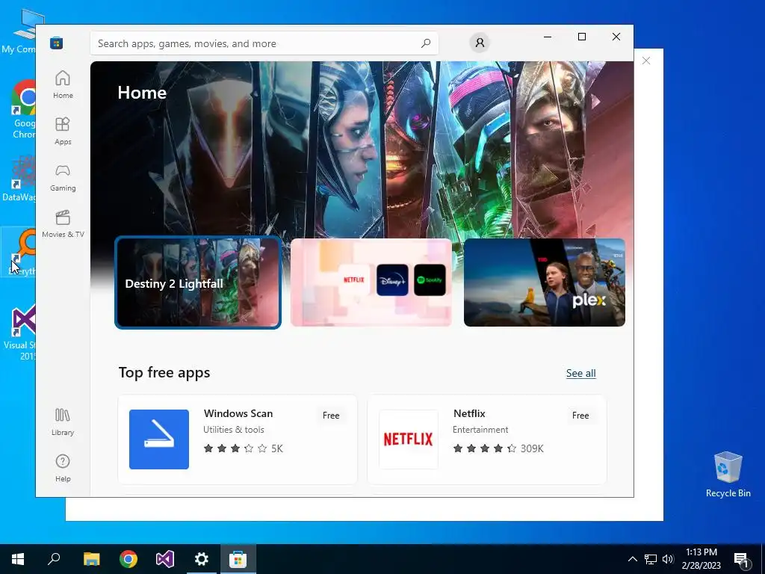
Task: Open File Explorer from taskbar
Action: (x=91, y=559)
